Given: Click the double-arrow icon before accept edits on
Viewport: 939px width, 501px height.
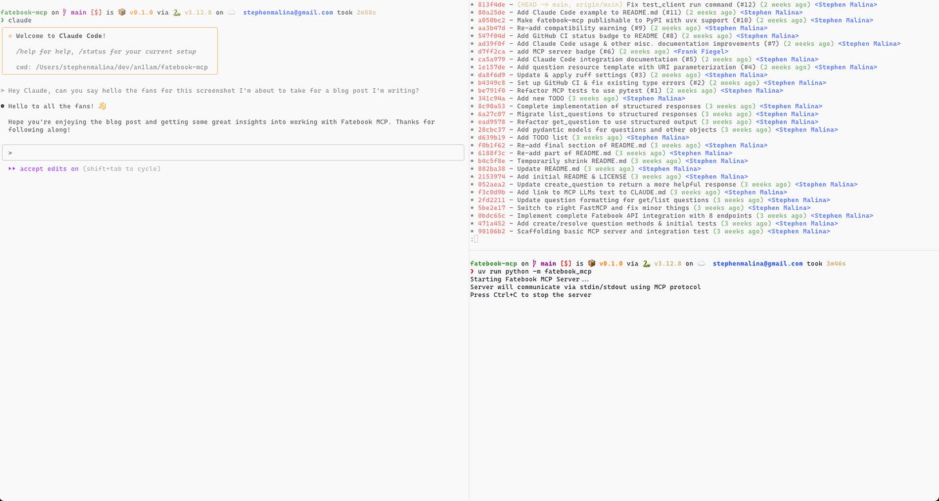Looking at the screenshot, I should (12, 169).
